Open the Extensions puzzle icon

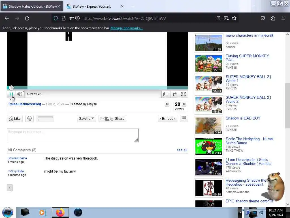[x=273, y=18]
